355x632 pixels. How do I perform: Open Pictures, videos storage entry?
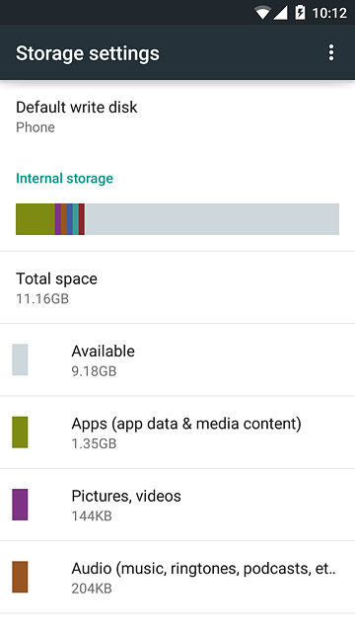177,505
